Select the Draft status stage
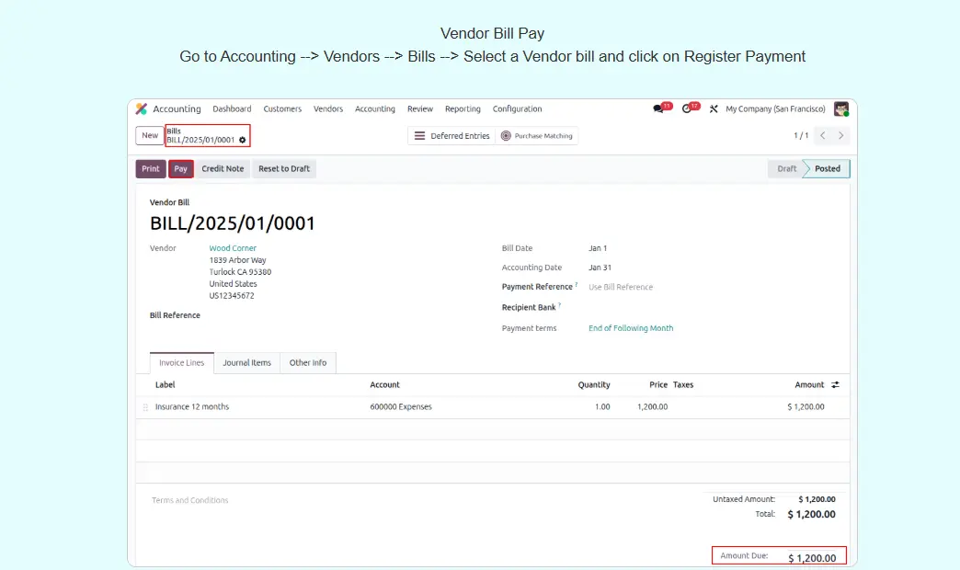This screenshot has width=960, height=570. tap(786, 169)
